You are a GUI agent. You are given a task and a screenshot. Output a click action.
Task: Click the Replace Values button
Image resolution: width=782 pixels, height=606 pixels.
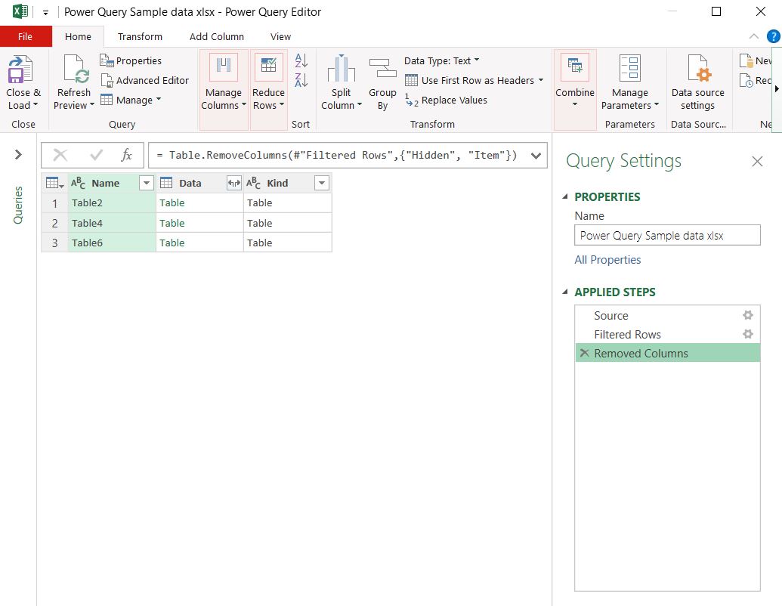447,100
